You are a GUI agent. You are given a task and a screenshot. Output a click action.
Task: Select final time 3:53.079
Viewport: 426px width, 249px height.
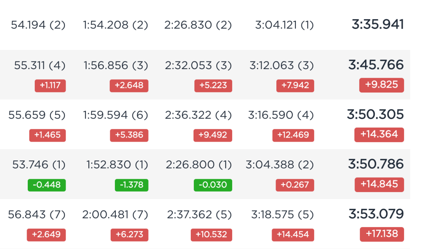pyautogui.click(x=376, y=214)
